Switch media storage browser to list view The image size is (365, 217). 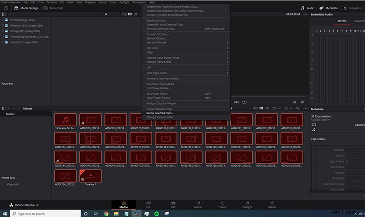point(136,14)
